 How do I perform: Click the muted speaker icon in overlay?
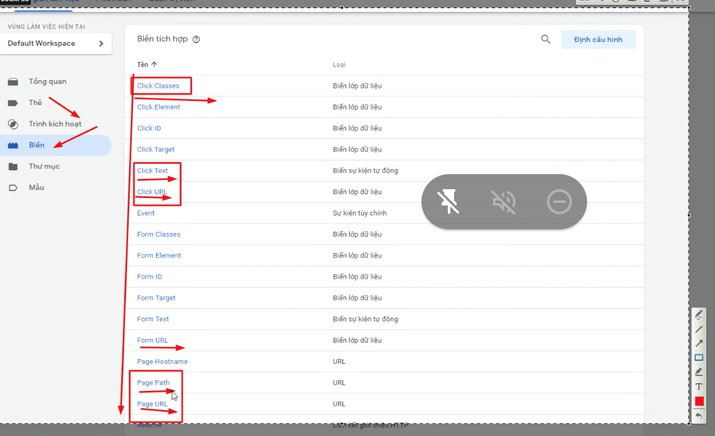(x=504, y=201)
